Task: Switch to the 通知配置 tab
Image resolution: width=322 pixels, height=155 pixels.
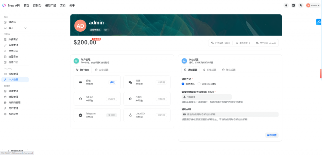Action: pyautogui.click(x=191, y=70)
